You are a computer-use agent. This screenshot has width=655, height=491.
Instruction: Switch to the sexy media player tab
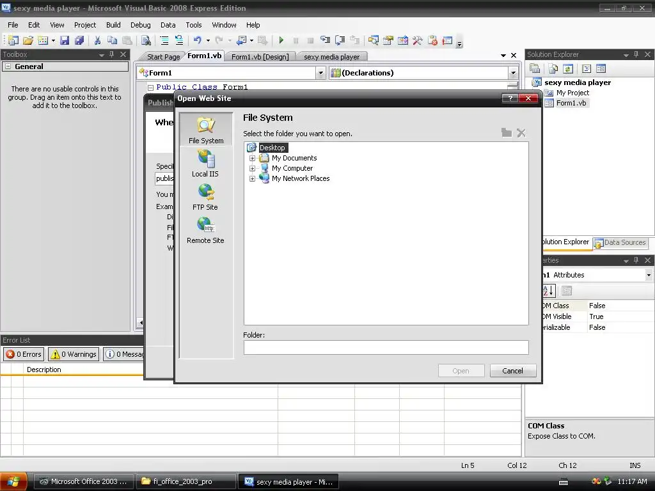click(x=332, y=57)
